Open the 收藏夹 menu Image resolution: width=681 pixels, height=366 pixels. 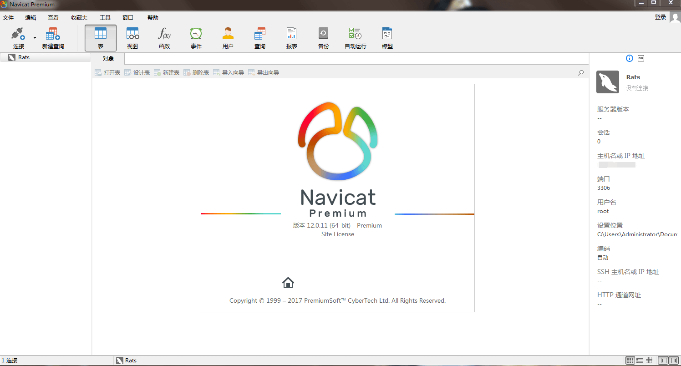click(x=79, y=18)
